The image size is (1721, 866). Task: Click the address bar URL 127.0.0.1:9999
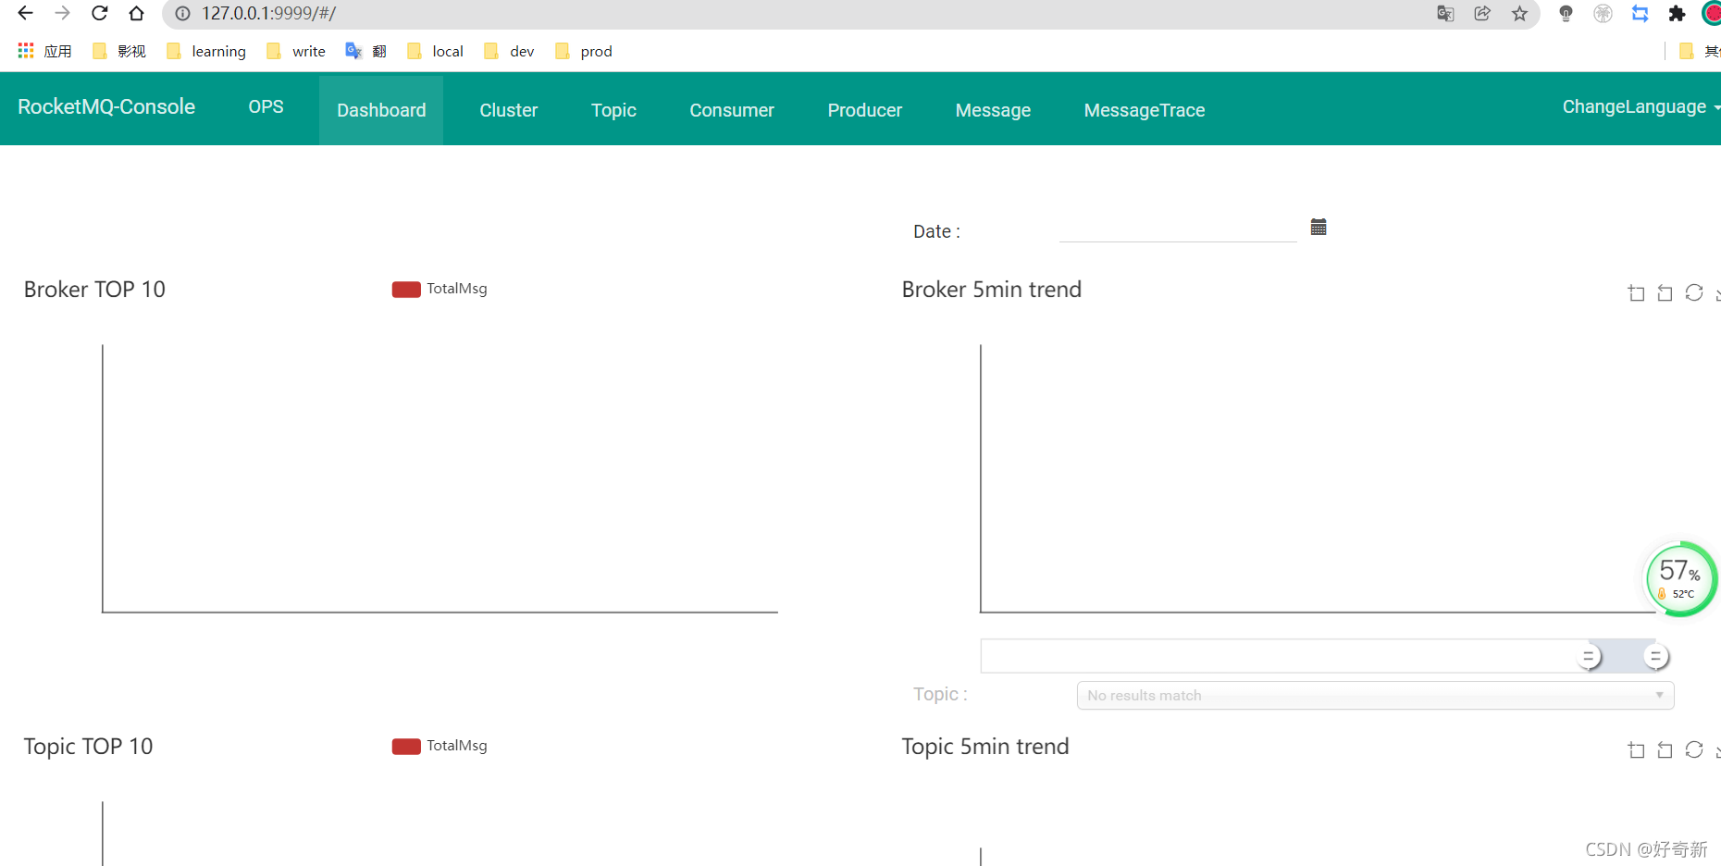[268, 13]
